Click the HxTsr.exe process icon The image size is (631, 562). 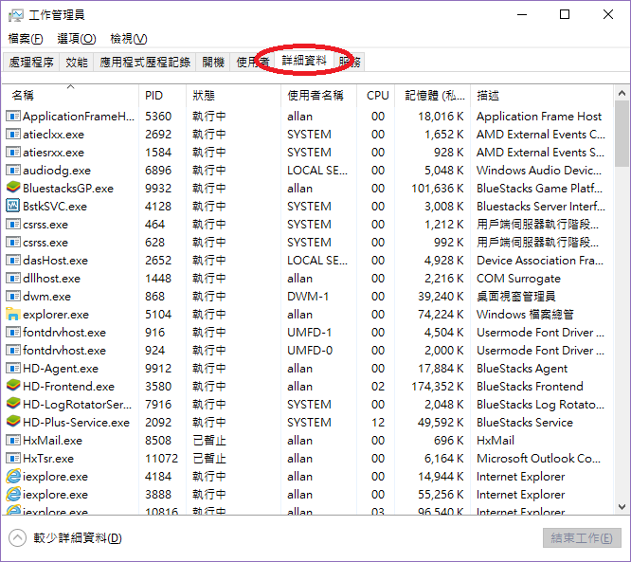coord(13,458)
